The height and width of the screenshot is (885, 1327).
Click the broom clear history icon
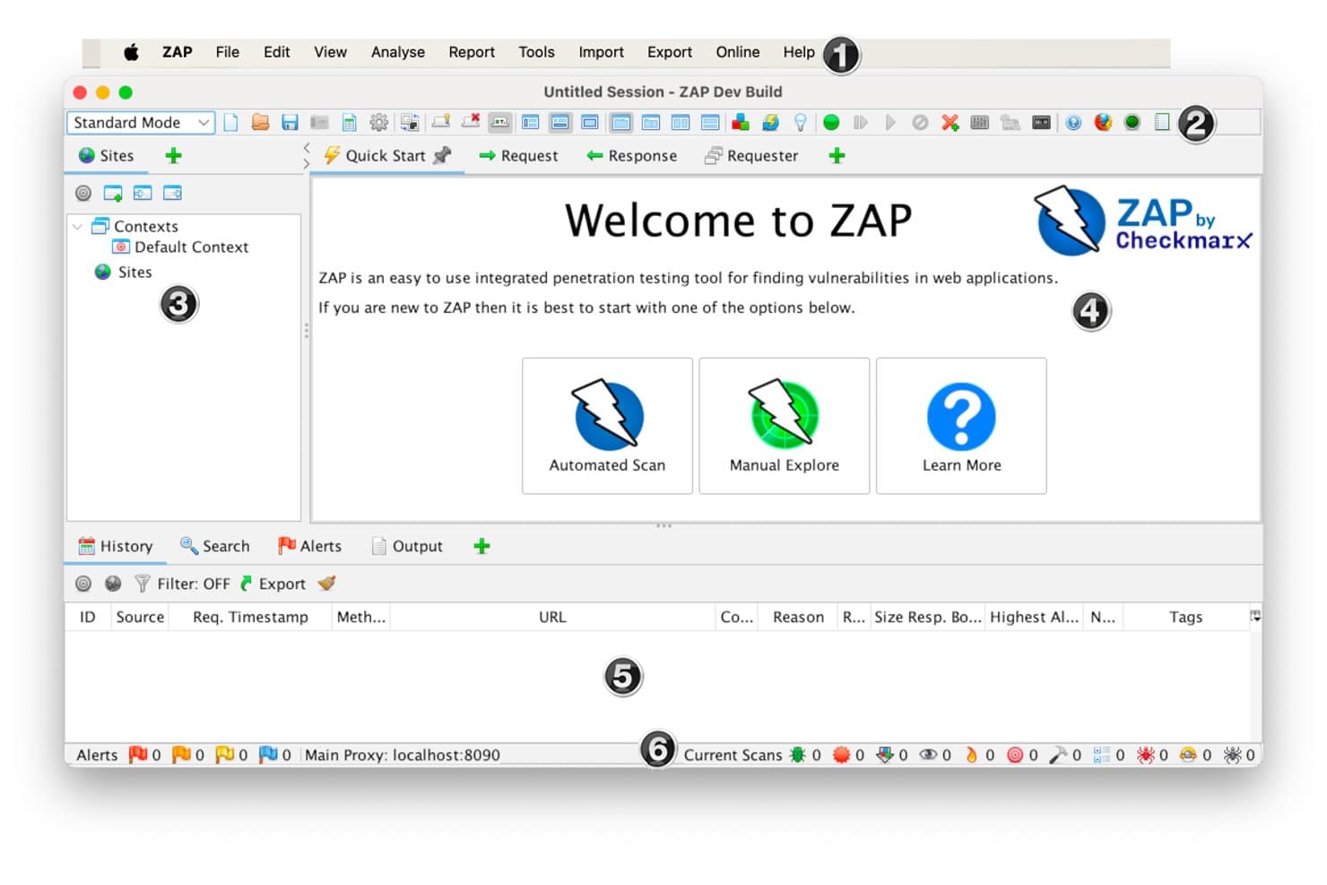click(x=327, y=584)
